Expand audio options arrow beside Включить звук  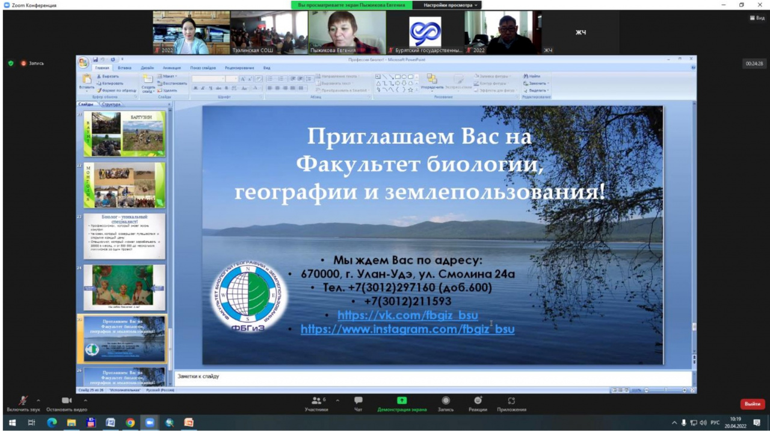[x=38, y=400]
